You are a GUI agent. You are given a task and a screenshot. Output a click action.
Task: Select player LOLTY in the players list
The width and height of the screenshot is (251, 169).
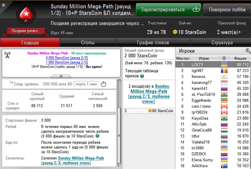tap(197, 65)
